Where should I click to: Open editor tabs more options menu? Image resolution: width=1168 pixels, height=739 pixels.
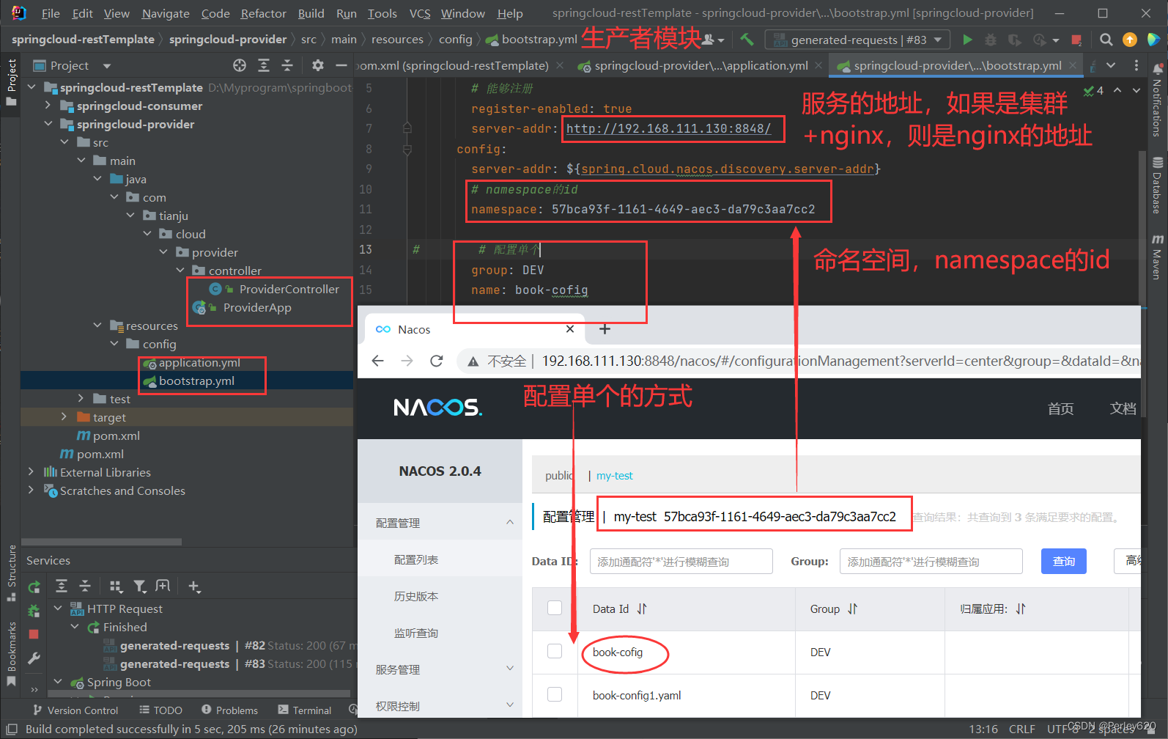click(1136, 65)
